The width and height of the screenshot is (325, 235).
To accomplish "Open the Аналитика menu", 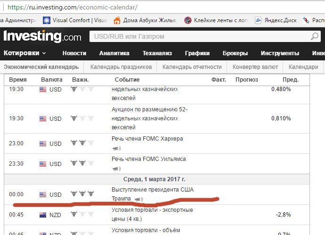I will pos(114,53).
